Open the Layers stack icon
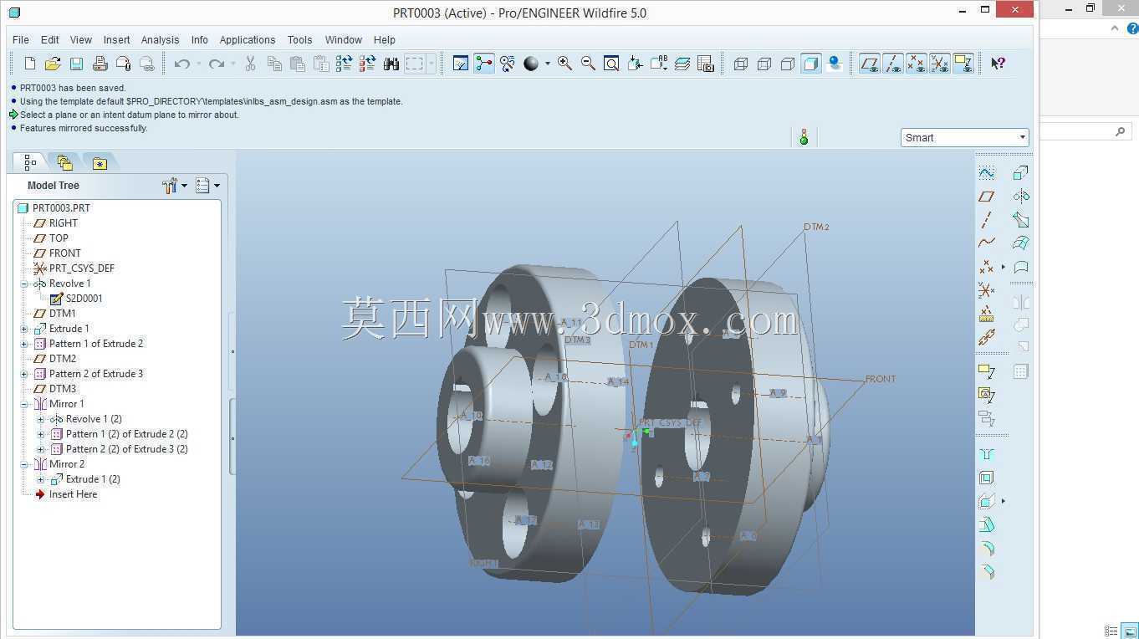 (682, 64)
